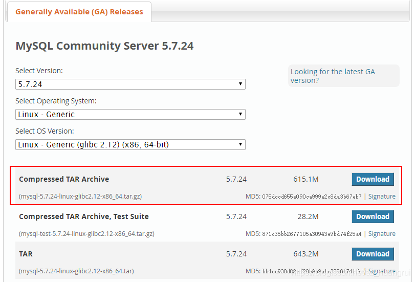Click the Compressed TAR Archive title text
The width and height of the screenshot is (415, 282).
pos(64,179)
